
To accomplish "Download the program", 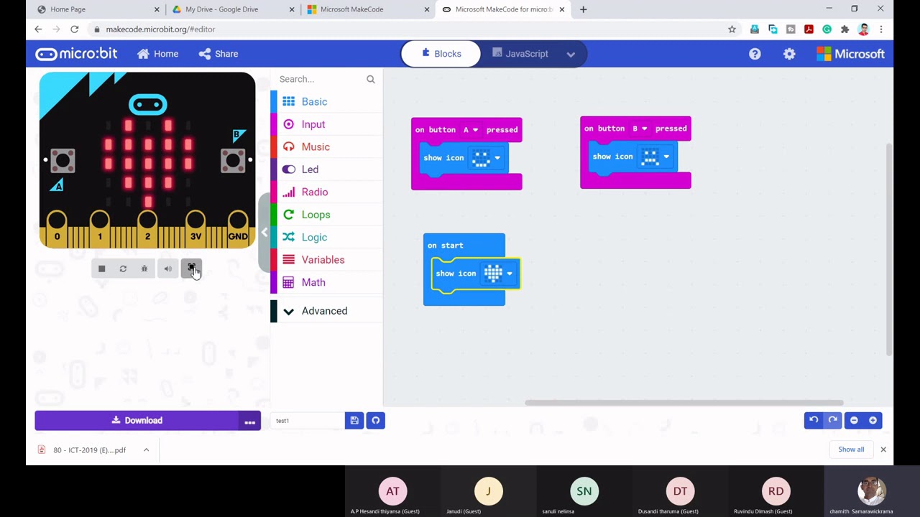I will (x=137, y=421).
